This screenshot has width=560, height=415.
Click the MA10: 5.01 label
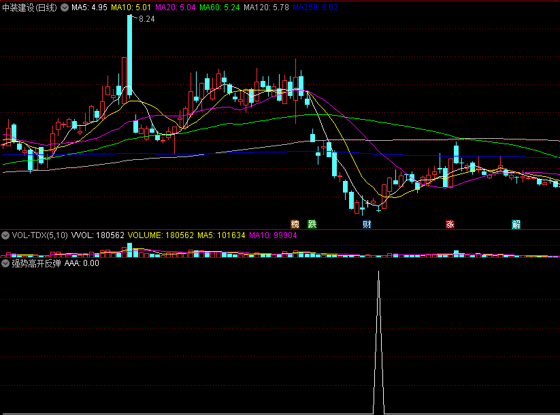coord(131,7)
